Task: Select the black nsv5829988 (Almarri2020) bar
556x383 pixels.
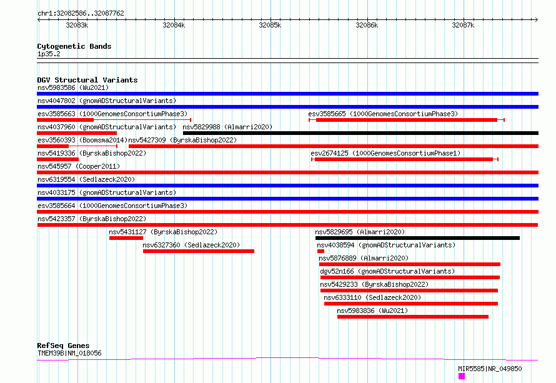Action: 360,133
